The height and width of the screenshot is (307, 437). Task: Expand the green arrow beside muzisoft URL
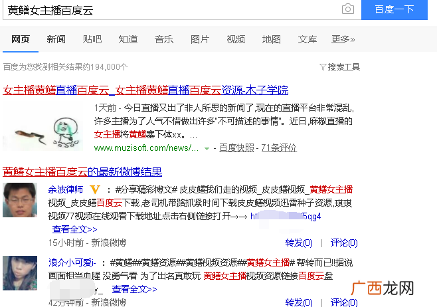pyautogui.click(x=207, y=149)
